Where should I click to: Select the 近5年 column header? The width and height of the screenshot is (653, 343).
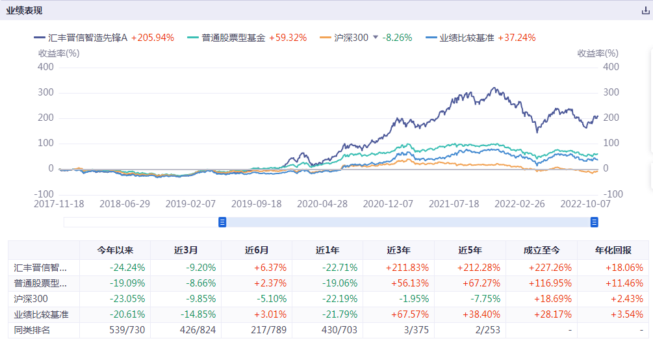pos(470,250)
